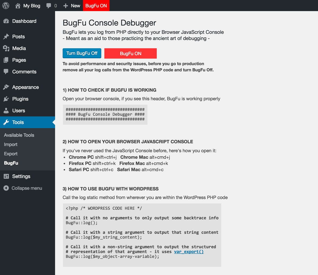Click the plus icon beside New
Viewport: 318px width, 275px height.
click(x=65, y=6)
